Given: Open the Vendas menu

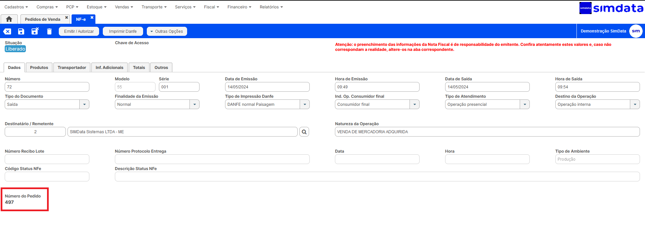Looking at the screenshot, I should tap(124, 7).
